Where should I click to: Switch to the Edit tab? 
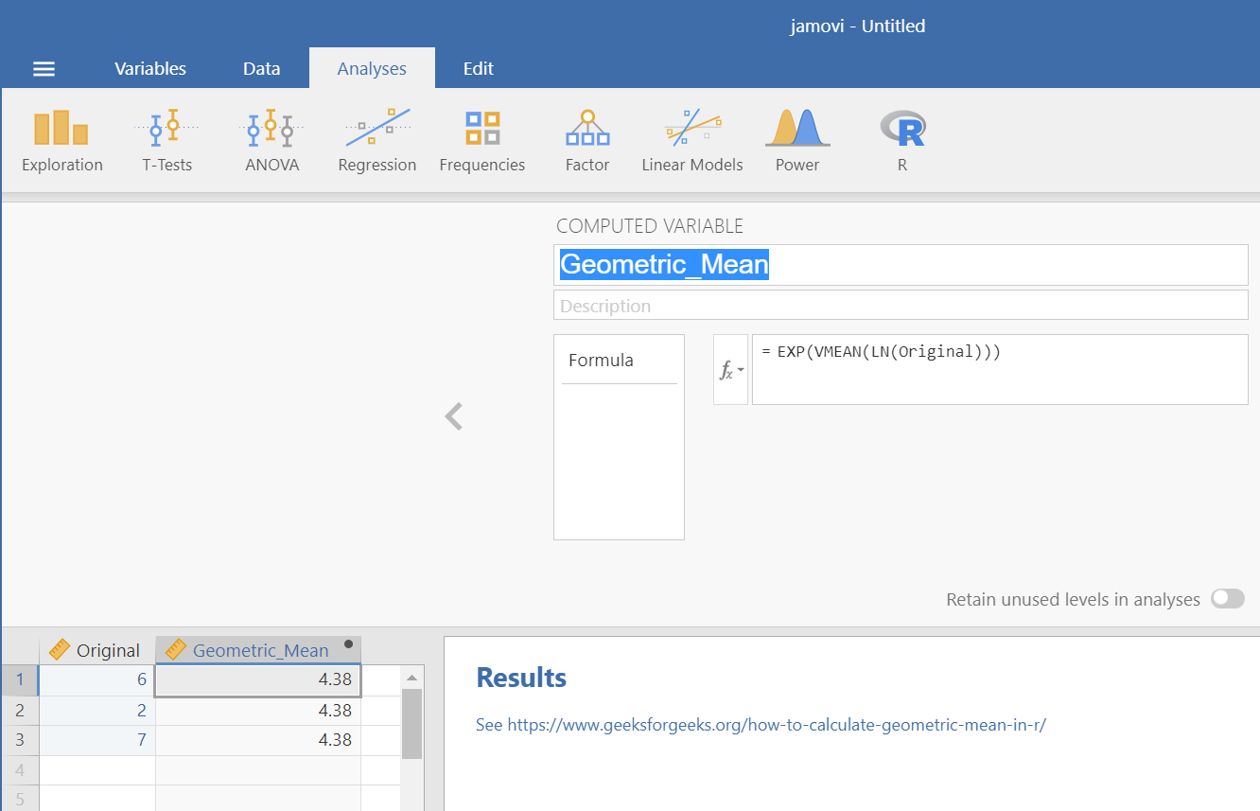coord(478,69)
